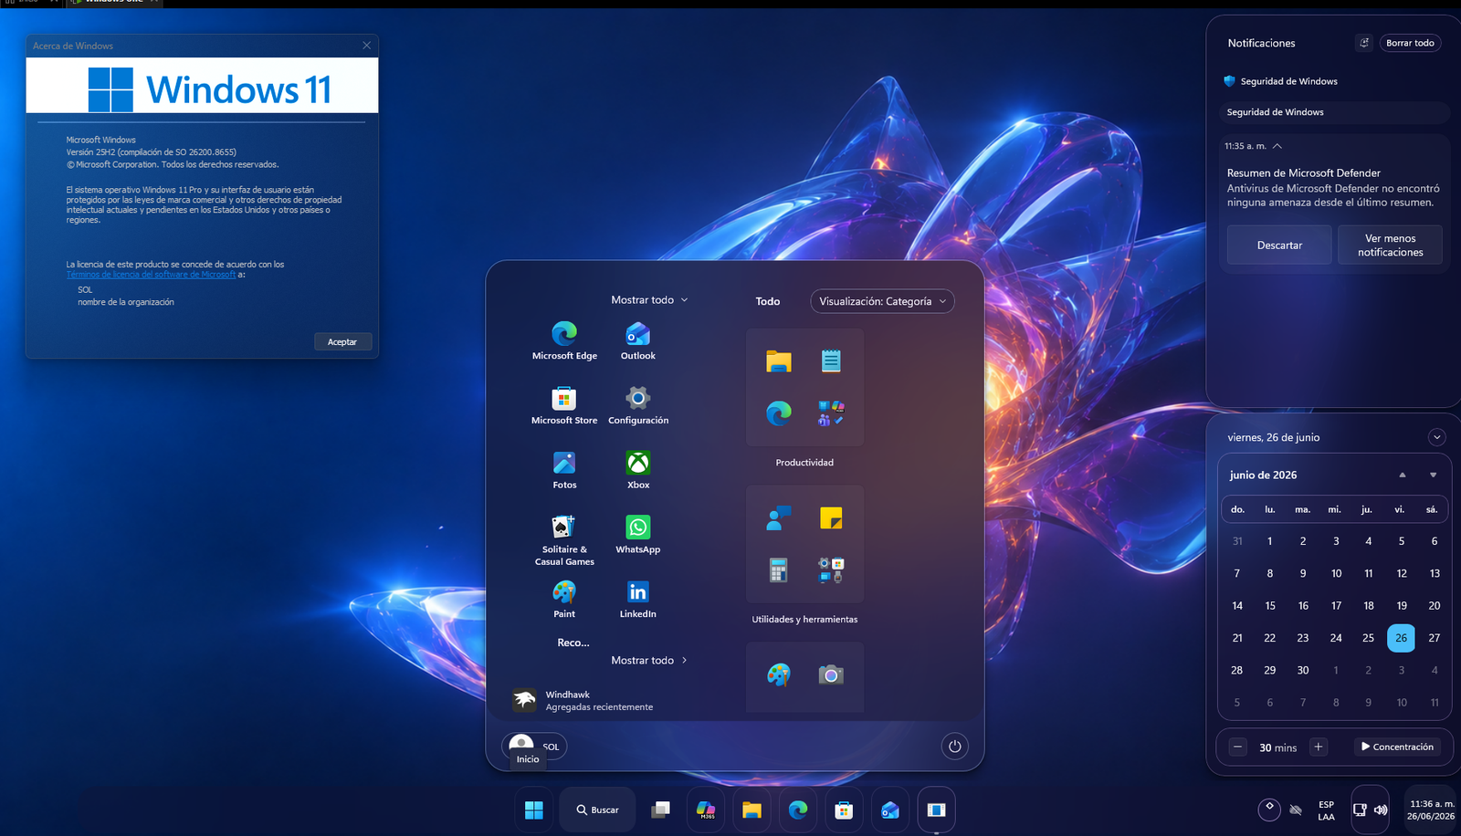Open the Microsoft software license terms link
Screen dimensions: 1461x836
pos(151,275)
